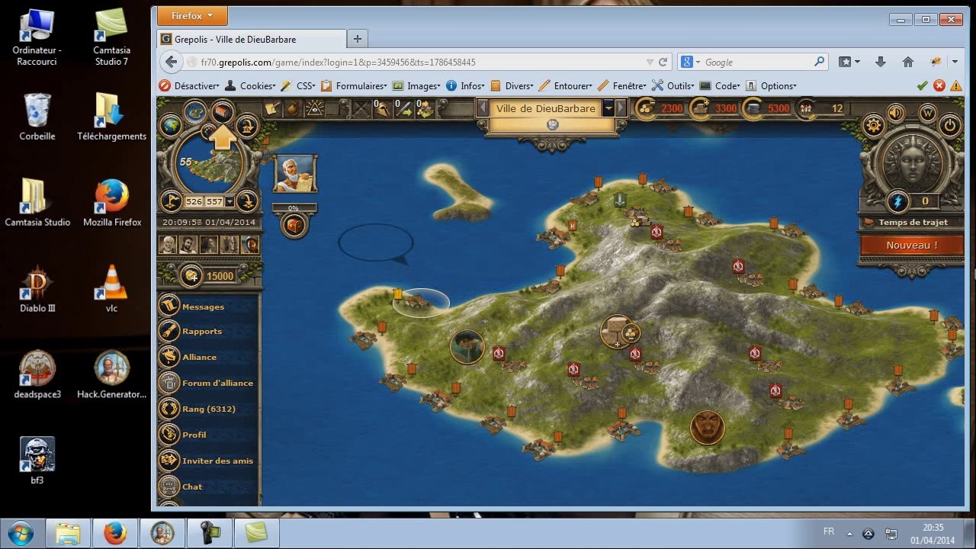Expand the Images web developer menu
The image size is (976, 549).
(x=416, y=86)
